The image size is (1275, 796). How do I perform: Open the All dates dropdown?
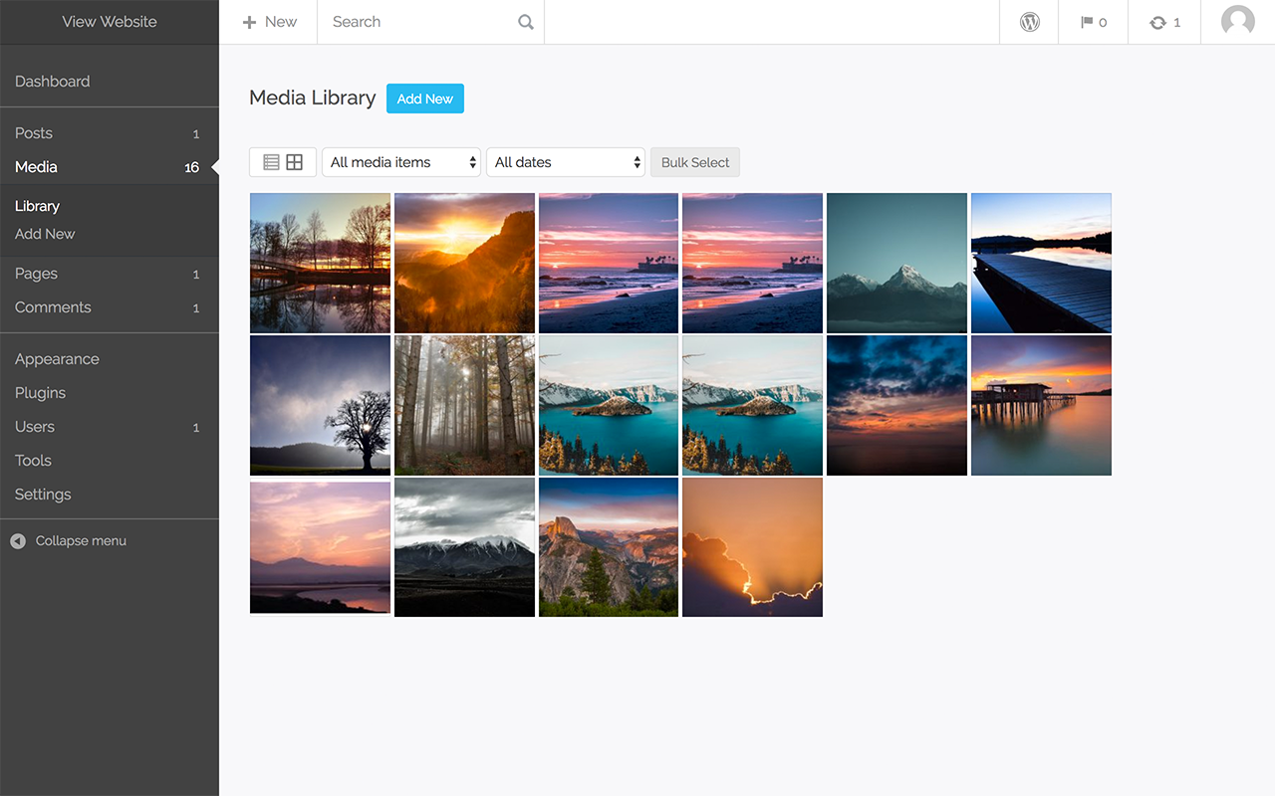(566, 162)
